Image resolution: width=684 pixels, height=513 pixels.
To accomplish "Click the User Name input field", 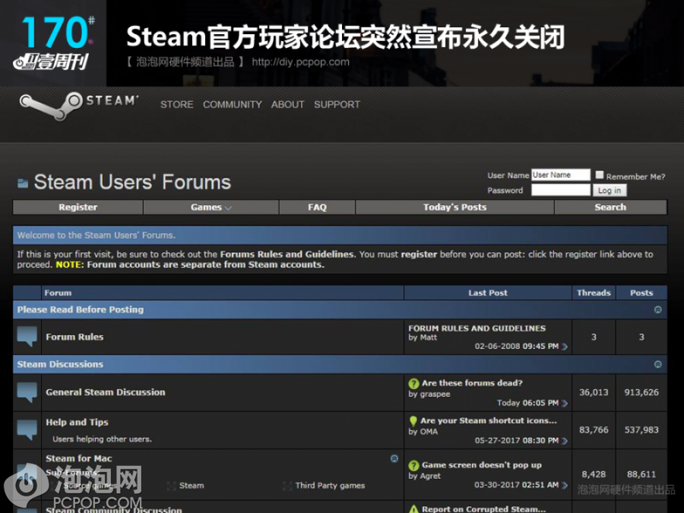I will click(x=561, y=175).
